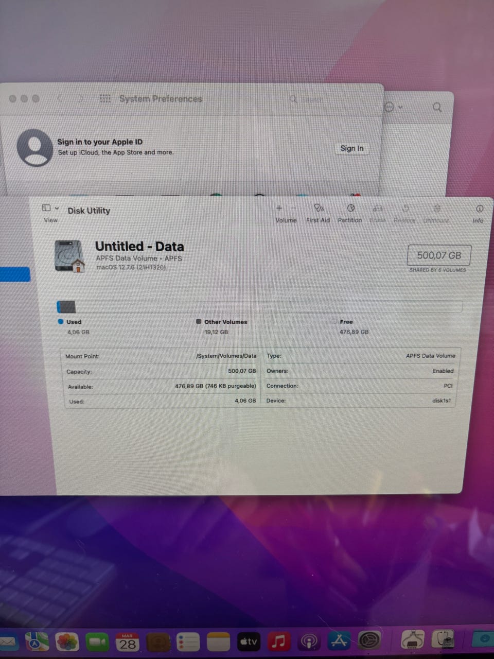The height and width of the screenshot is (659, 494).
Task: Open the ellipsis dropdown in the rear window
Action: coord(394,107)
